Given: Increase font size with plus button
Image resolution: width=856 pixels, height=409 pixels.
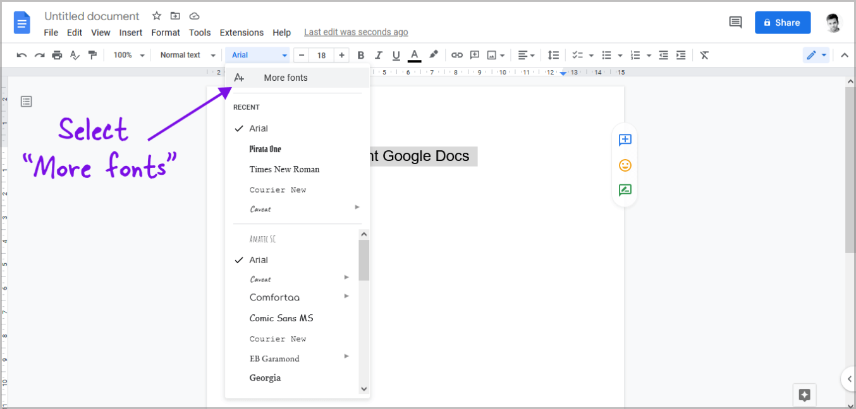Looking at the screenshot, I should click(x=341, y=56).
